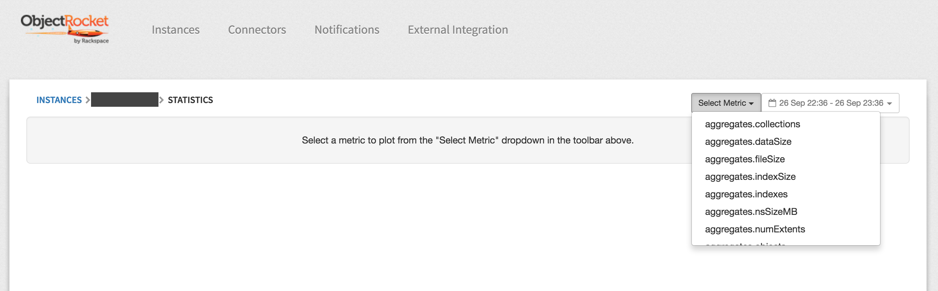
Task: Click the chevron after INSTANCES breadcrumb
Action: tap(87, 100)
